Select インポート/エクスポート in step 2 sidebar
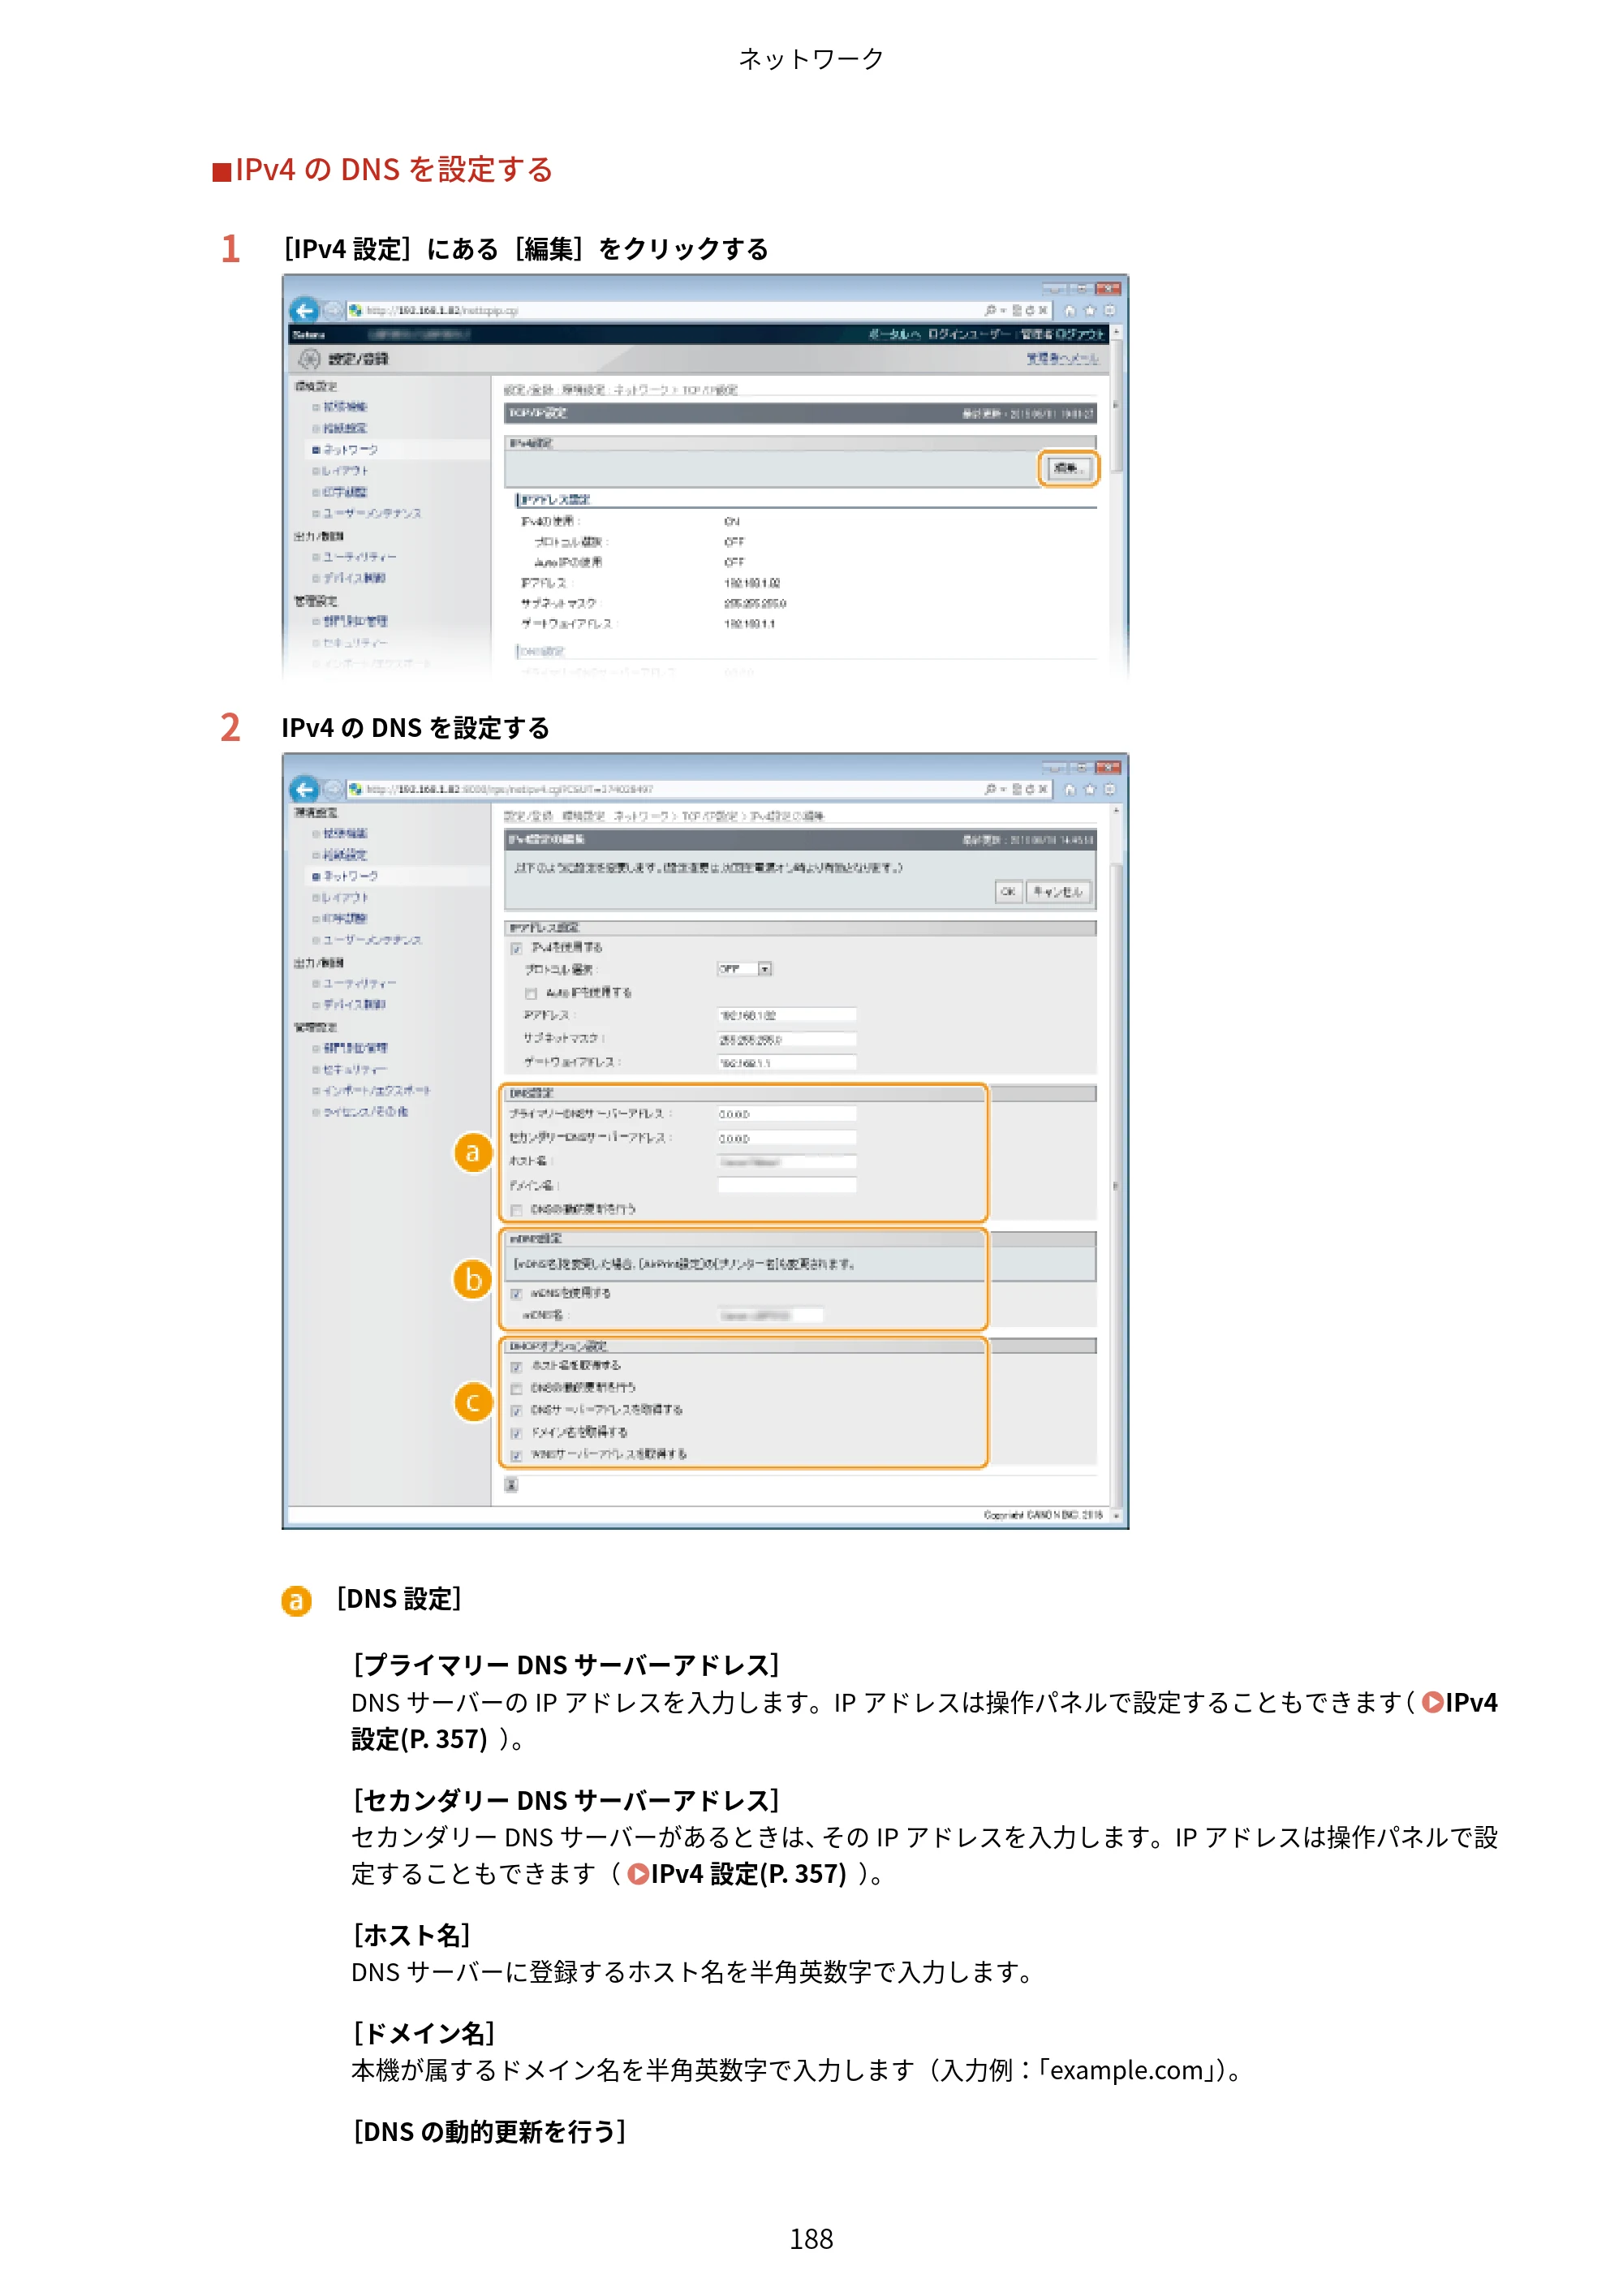The image size is (1623, 2296). tap(376, 1091)
